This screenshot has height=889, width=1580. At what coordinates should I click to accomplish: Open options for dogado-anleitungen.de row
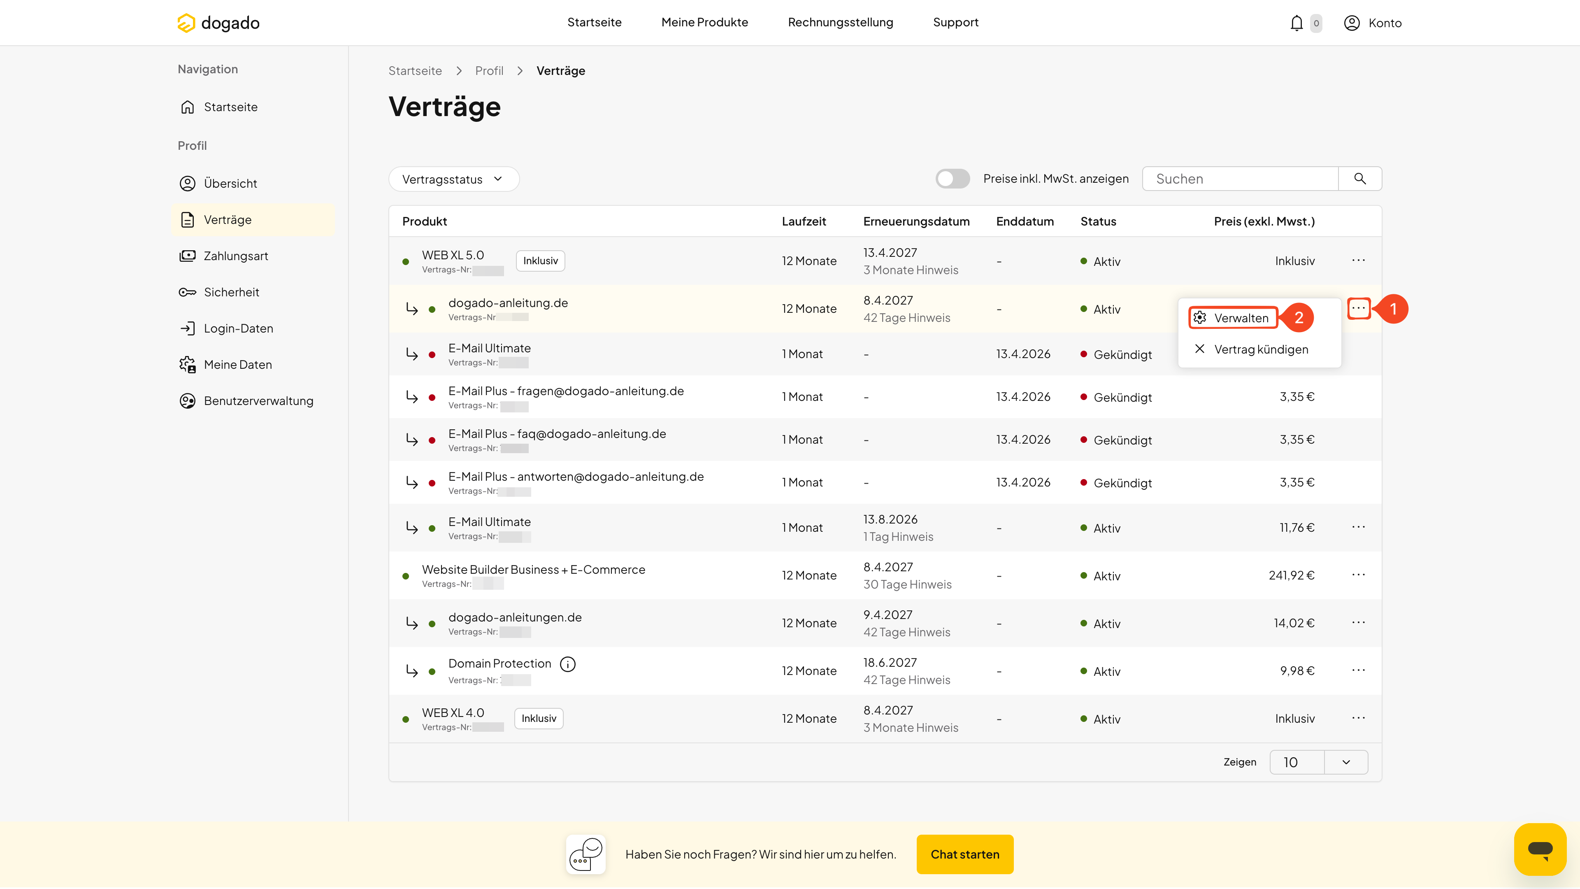click(1359, 623)
